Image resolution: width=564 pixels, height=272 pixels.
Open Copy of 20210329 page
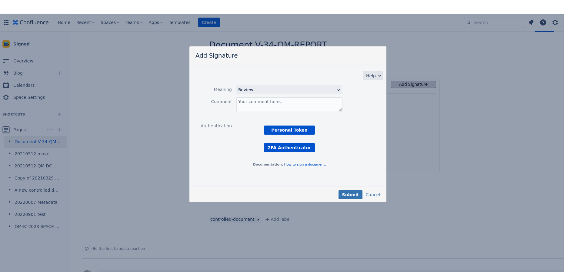(x=37, y=178)
